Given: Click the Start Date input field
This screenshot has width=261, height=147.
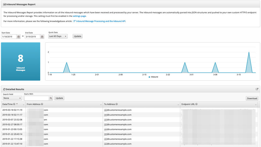Looking at the screenshot, I should click(9, 37).
